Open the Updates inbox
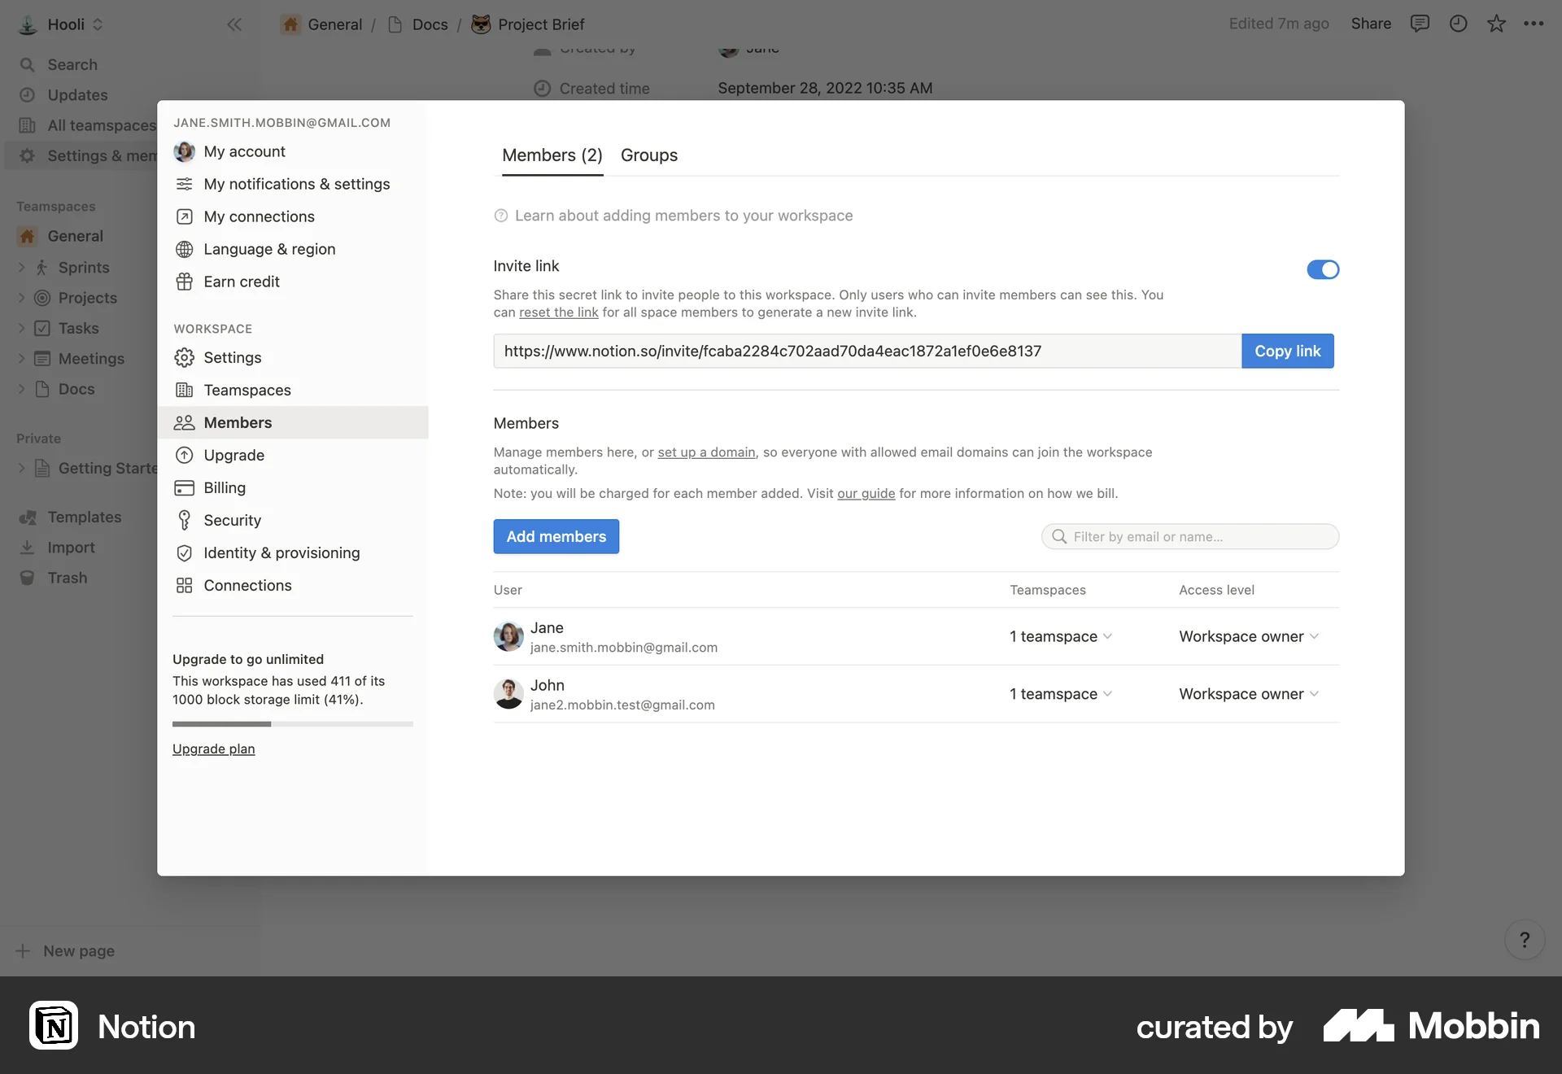1562x1074 pixels. coord(77,95)
